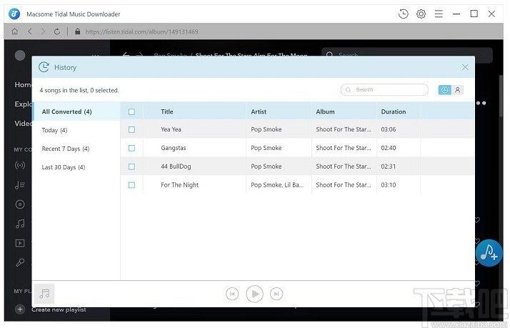Open the Tidal user avatar in sidebar
This screenshot has height=328, width=510.
click(x=20, y=55)
